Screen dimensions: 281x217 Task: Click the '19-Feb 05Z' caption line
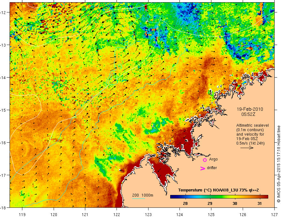[x=247, y=139]
